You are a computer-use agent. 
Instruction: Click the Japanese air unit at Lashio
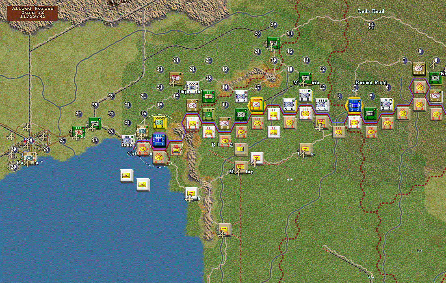click(x=305, y=149)
